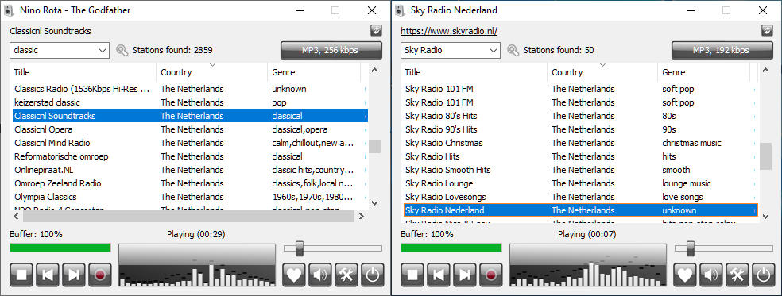Screen dimensions: 782x296
Task: Open the 'Sky Radio' search dropdown
Action: coord(494,50)
